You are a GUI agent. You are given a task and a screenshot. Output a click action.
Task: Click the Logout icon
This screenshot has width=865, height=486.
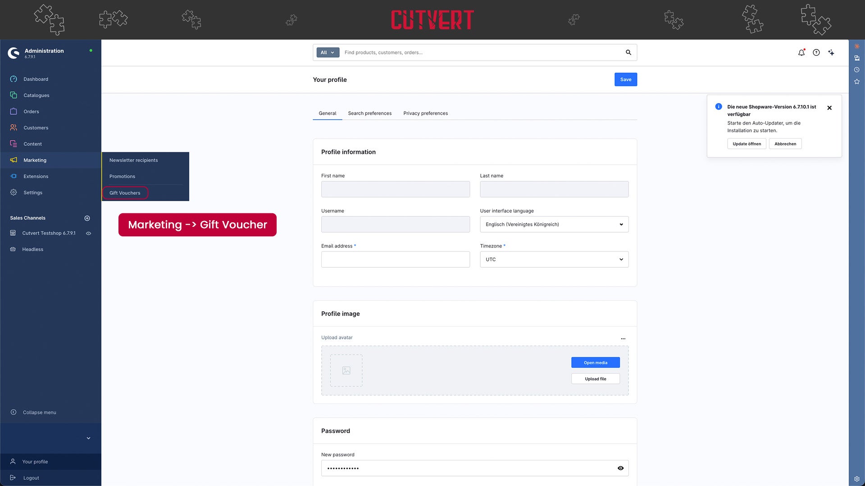(13, 478)
